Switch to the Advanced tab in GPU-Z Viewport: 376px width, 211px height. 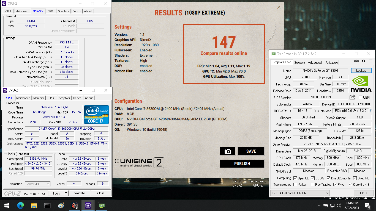315,62
